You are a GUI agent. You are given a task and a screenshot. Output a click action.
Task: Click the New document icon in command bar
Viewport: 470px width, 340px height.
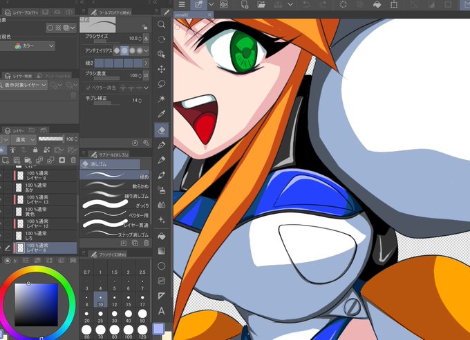coord(245,5)
